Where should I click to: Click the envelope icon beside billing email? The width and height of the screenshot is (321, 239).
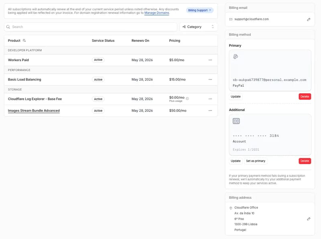(x=231, y=19)
